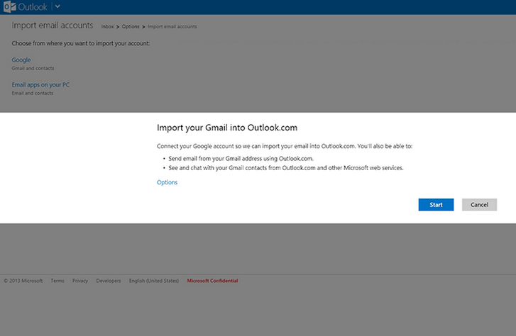516x336 pixels.
Task: Click the Start button
Action: [x=436, y=205]
